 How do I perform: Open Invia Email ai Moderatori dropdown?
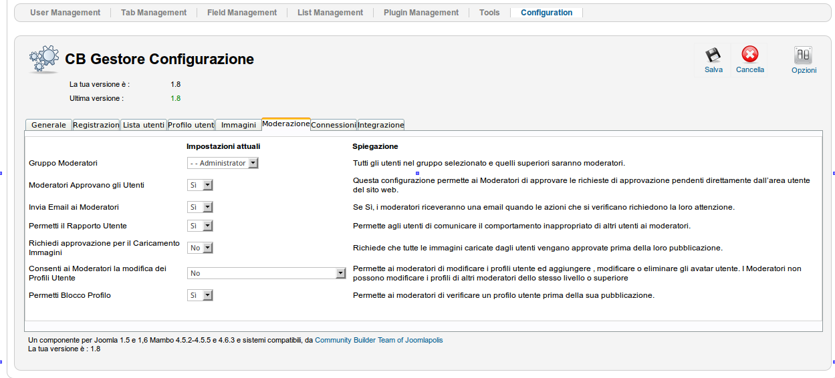(x=200, y=208)
